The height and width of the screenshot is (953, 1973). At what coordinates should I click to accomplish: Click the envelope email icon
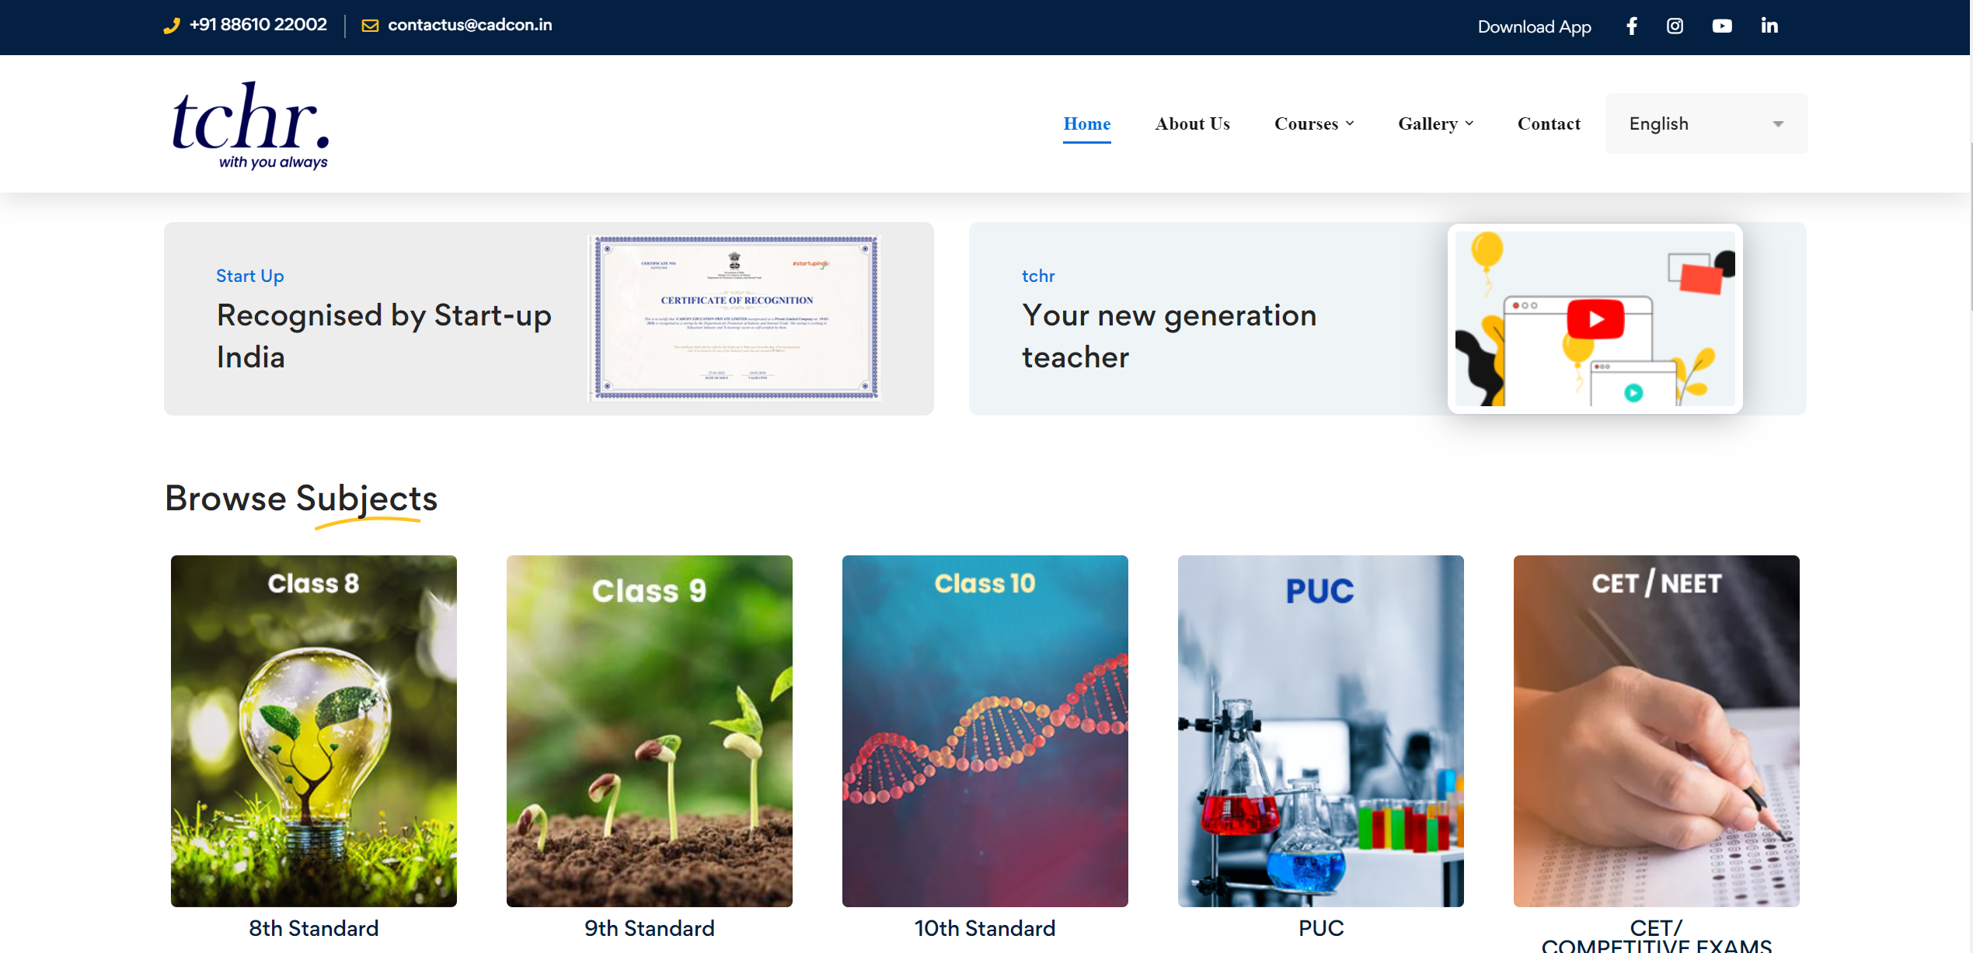pos(370,26)
